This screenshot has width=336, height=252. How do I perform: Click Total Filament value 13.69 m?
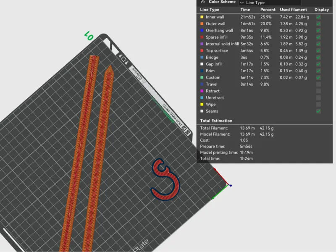coord(247,128)
